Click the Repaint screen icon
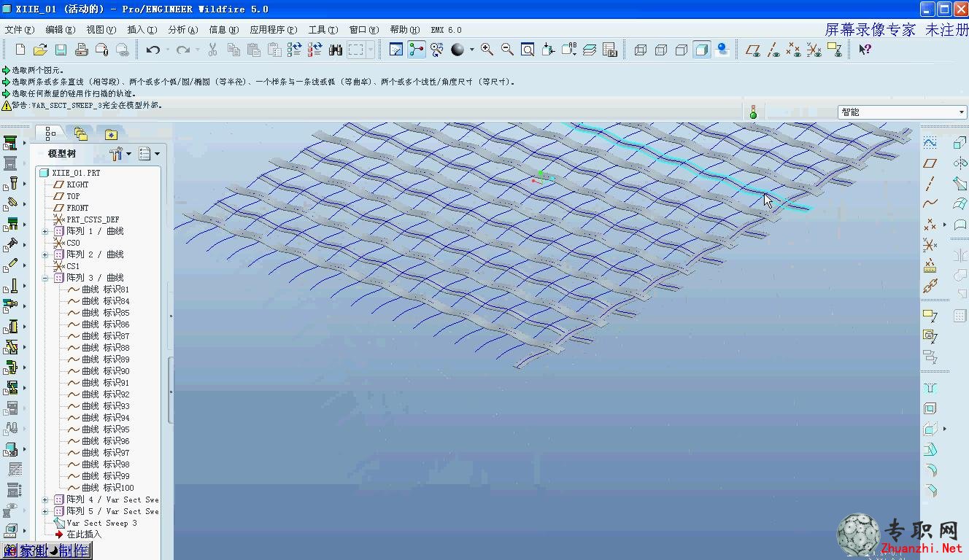The image size is (969, 560). click(396, 50)
